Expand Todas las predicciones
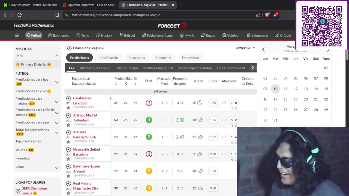This screenshot has height=196, width=349. click(x=57, y=133)
